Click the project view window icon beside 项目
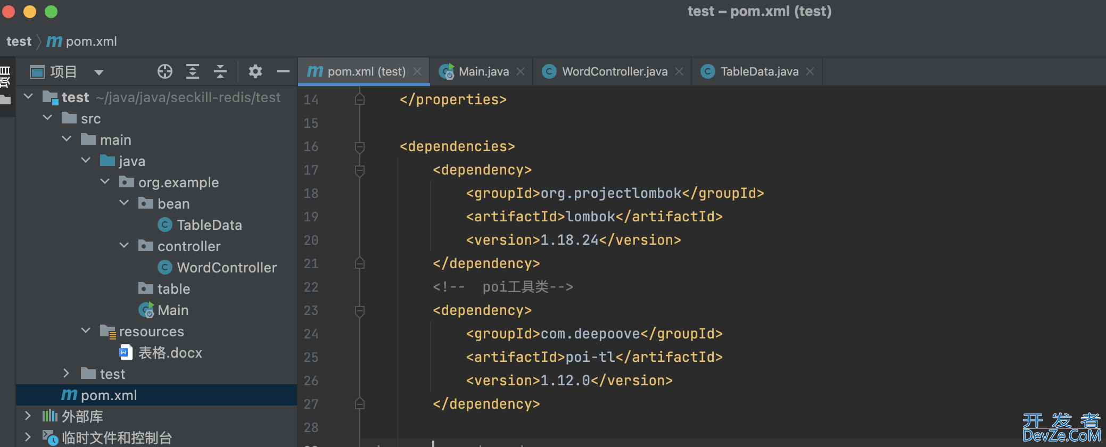Screen dimensions: 1106x447 (37, 72)
